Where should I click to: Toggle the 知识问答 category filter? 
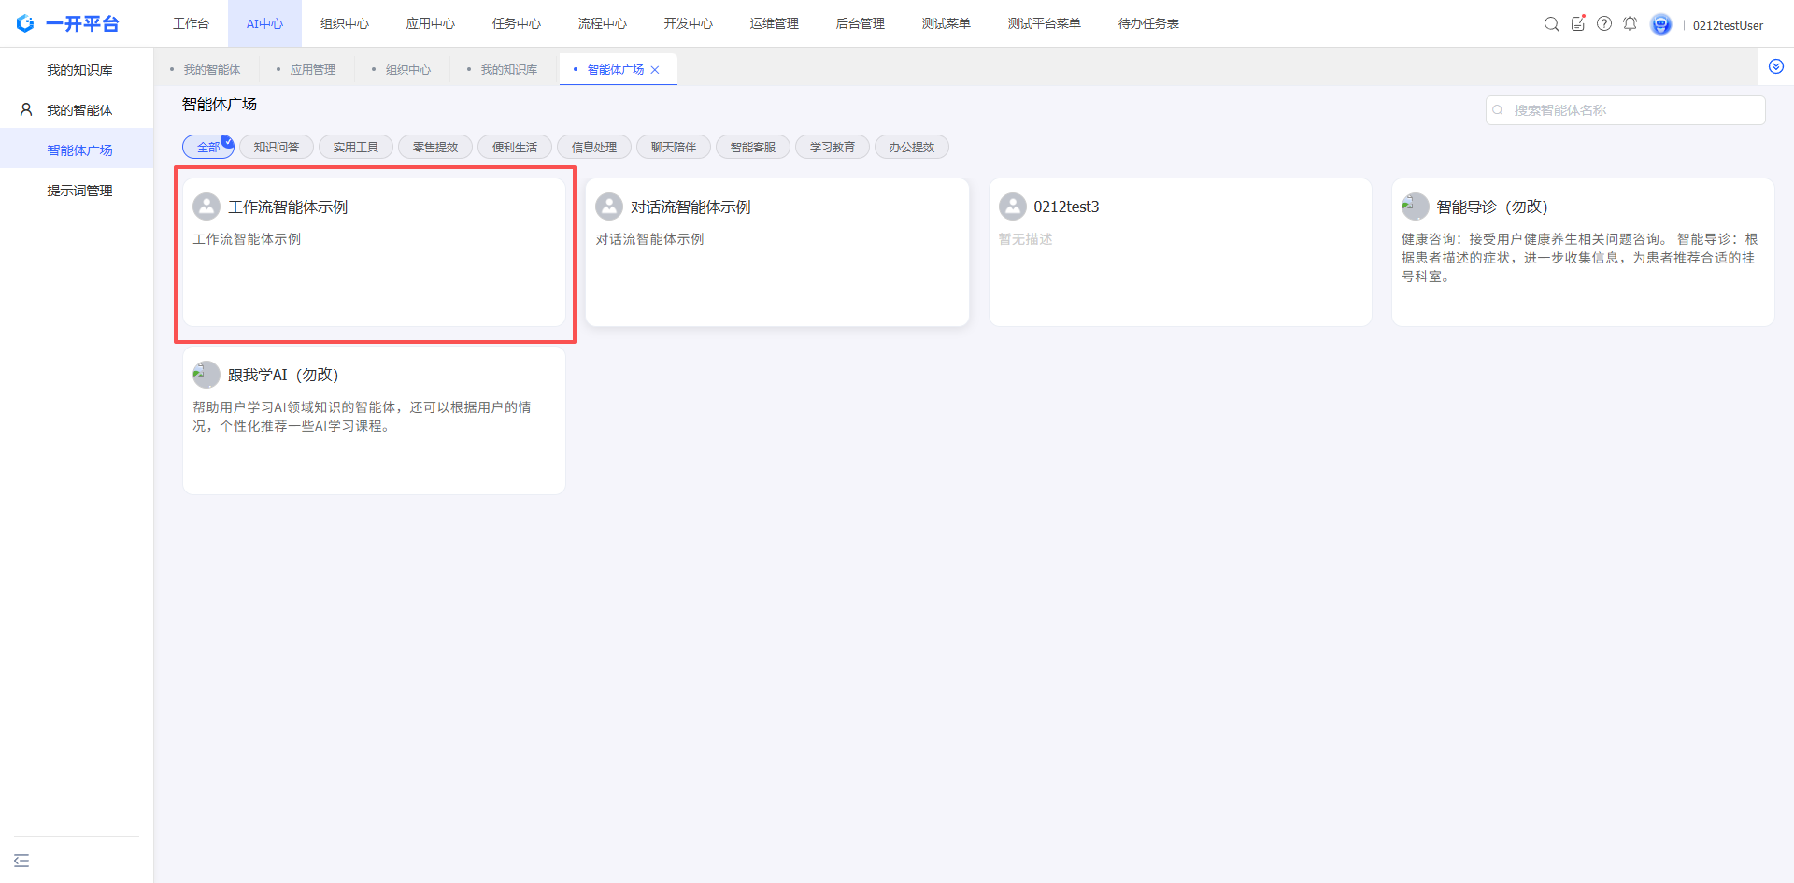[277, 148]
